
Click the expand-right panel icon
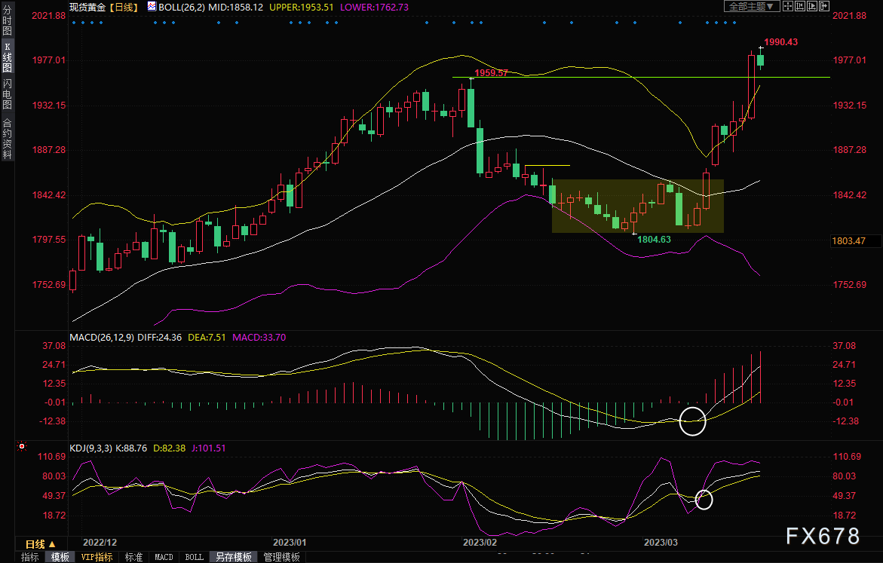824,6
